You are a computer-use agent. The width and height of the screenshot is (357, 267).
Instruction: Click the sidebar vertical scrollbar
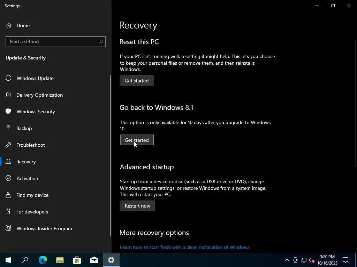(111, 156)
